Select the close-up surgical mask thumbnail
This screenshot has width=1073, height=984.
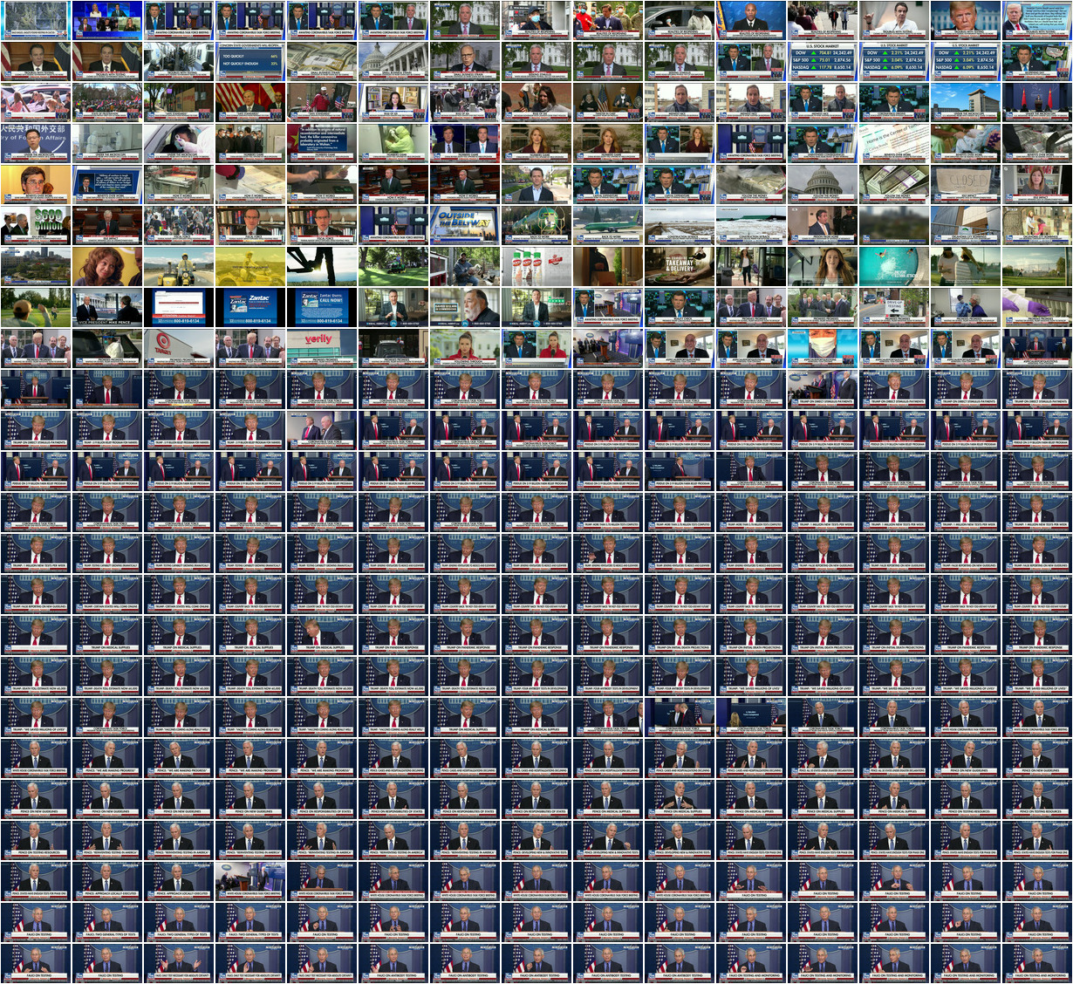point(823,347)
